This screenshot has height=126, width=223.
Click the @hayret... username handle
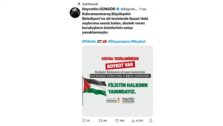[x=129, y=9]
